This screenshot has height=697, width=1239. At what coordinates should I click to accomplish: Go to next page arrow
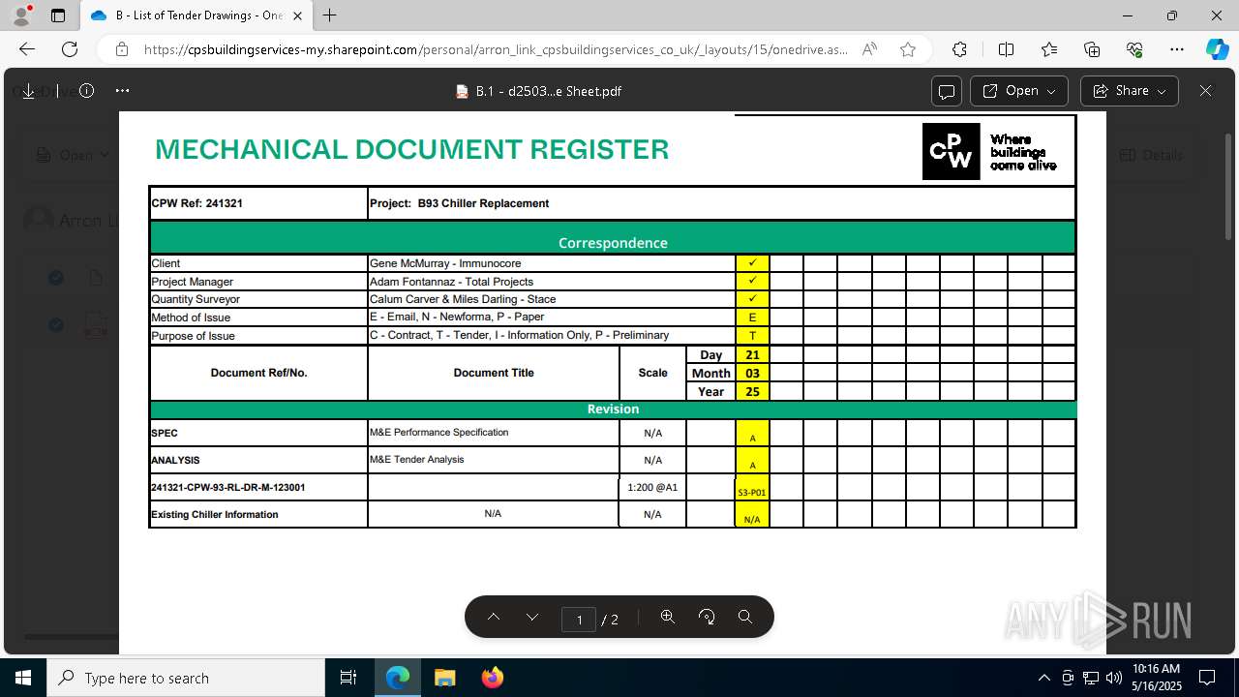click(x=532, y=617)
